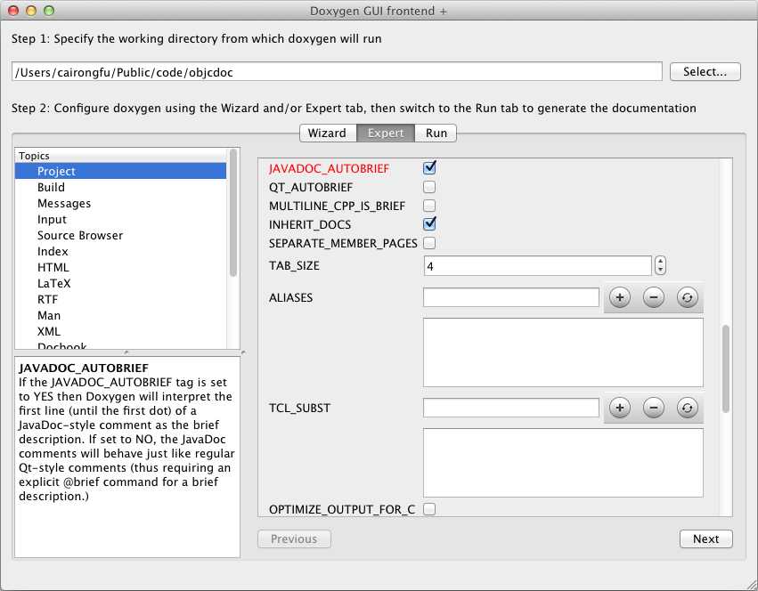Image resolution: width=758 pixels, height=591 pixels.
Task: Click inside the TCL_SUBST list box
Action: (x=563, y=463)
